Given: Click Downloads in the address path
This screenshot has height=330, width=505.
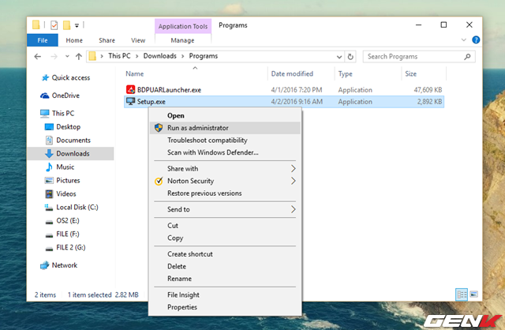Looking at the screenshot, I should 159,56.
